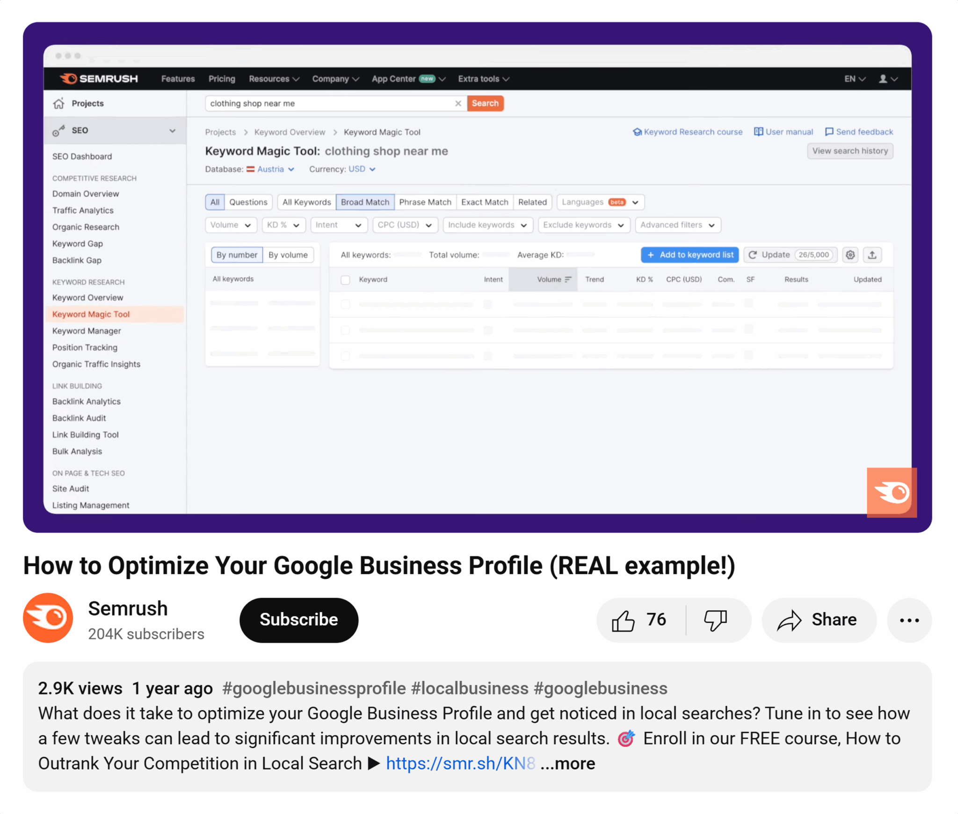Screen dimensions: 958x814
Task: Open Features in the top menu
Action: click(x=178, y=79)
